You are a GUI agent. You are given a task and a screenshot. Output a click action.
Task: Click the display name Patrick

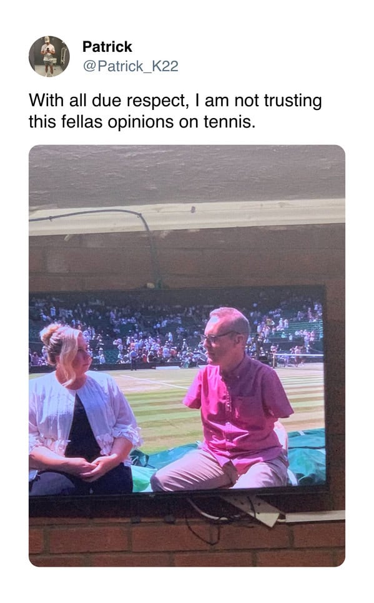[107, 46]
